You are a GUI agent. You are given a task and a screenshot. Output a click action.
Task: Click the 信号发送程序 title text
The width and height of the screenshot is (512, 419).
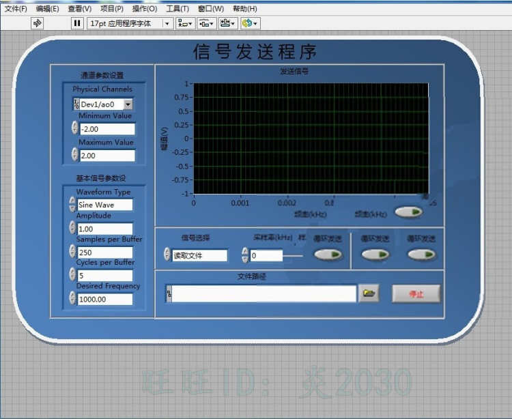pos(255,52)
